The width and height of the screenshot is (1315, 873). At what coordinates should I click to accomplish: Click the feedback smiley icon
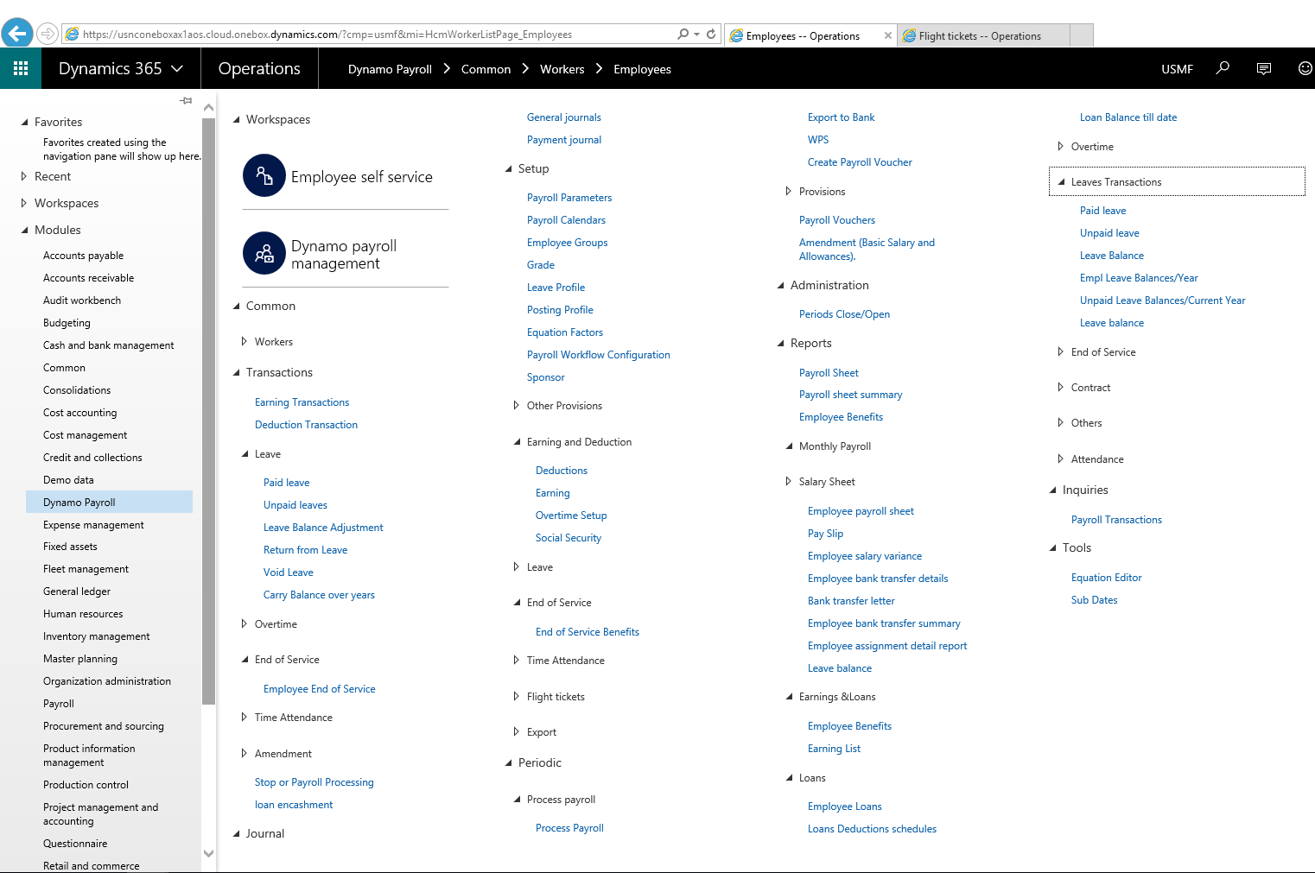point(1305,68)
